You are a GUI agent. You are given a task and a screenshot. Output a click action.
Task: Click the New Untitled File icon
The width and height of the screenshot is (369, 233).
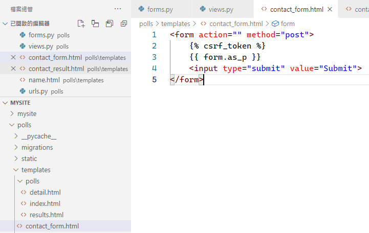pyautogui.click(x=81, y=24)
